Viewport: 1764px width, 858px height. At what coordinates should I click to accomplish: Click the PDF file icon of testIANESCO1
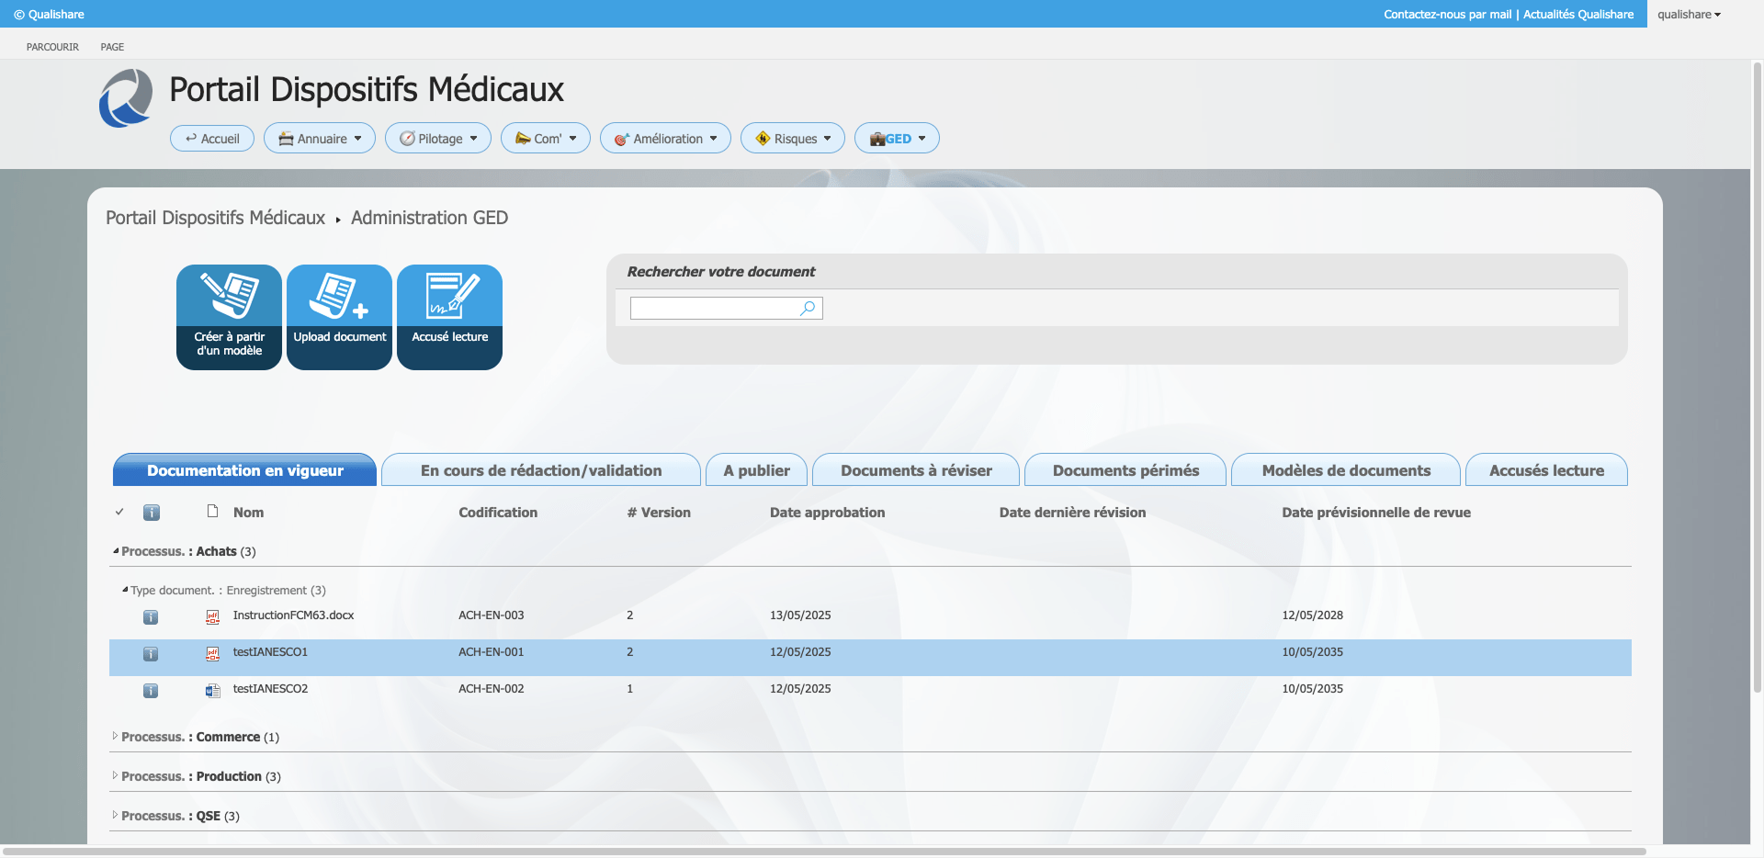point(212,653)
